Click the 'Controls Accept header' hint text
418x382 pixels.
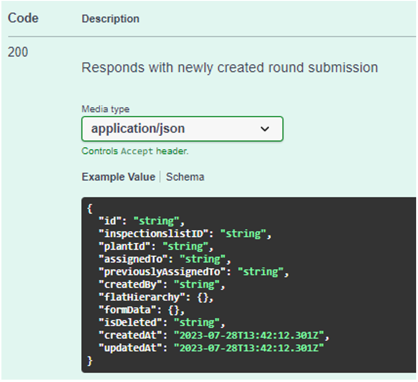[135, 151]
